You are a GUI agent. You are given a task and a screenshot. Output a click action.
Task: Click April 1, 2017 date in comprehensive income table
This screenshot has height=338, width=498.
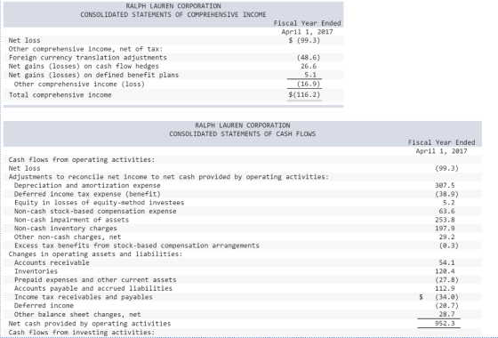coord(307,32)
